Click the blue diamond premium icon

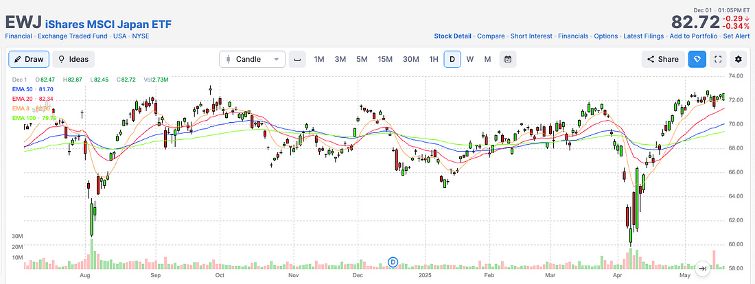pos(697,59)
